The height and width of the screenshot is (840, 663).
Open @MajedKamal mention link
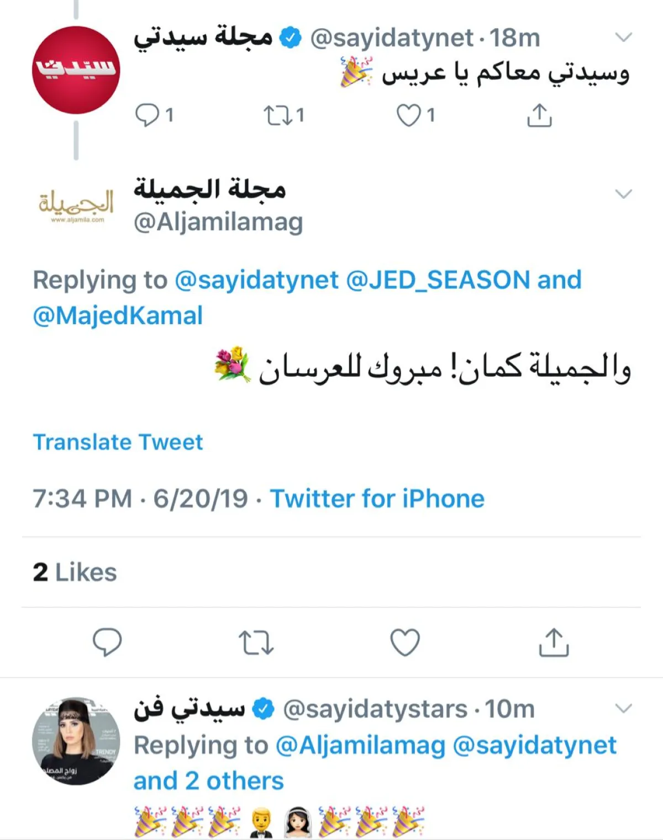pos(118,316)
